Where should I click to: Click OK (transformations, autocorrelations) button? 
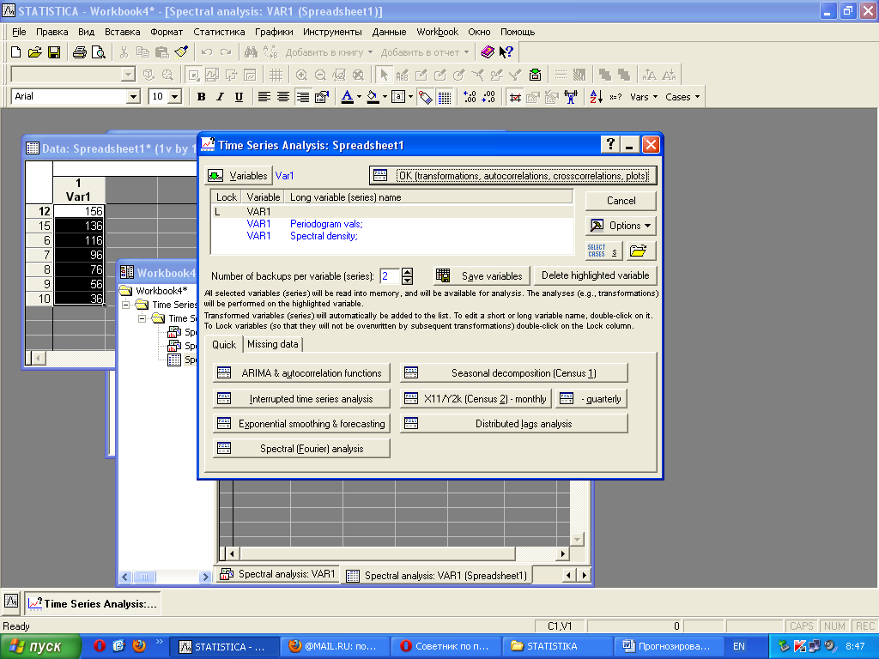click(513, 175)
